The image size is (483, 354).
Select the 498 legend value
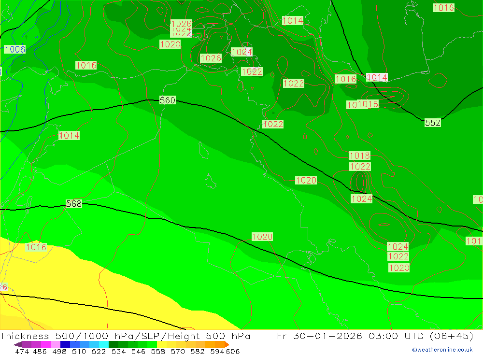pyautogui.click(x=59, y=352)
